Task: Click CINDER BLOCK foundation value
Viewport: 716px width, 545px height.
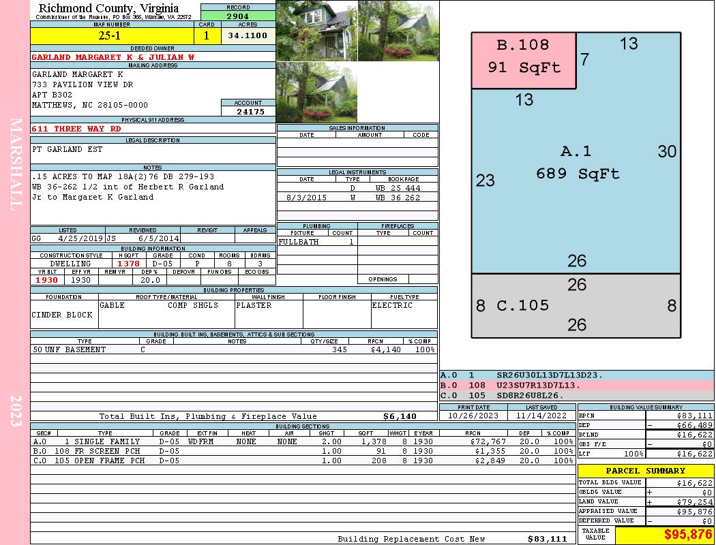Action: click(62, 315)
